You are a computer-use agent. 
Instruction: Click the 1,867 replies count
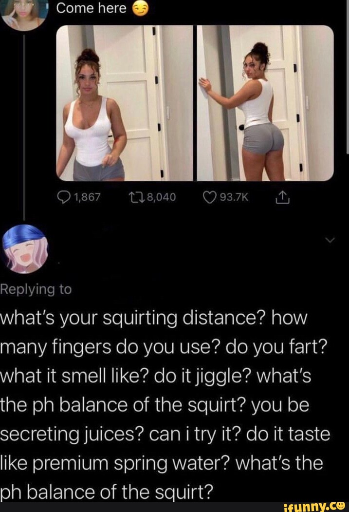click(x=88, y=197)
